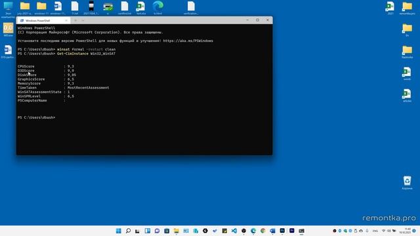This screenshot has height=236, width=420.
Task: Click the microphone tray icon
Action: point(367,231)
